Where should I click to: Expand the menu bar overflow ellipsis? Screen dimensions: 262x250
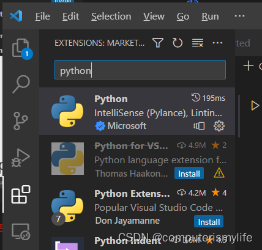[239, 16]
